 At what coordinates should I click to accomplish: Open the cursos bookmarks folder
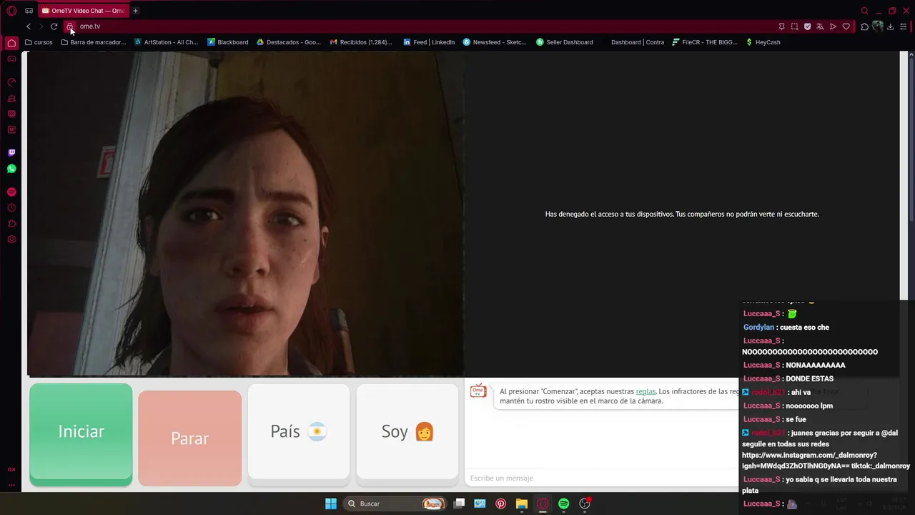click(39, 42)
